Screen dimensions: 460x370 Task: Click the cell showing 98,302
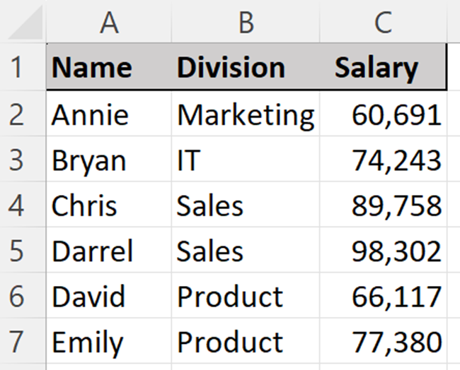coord(383,250)
